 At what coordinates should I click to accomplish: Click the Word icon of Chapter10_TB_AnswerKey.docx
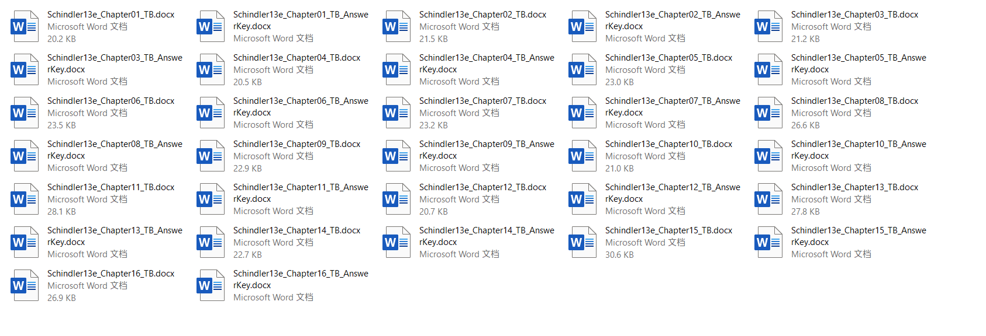pyautogui.click(x=768, y=156)
